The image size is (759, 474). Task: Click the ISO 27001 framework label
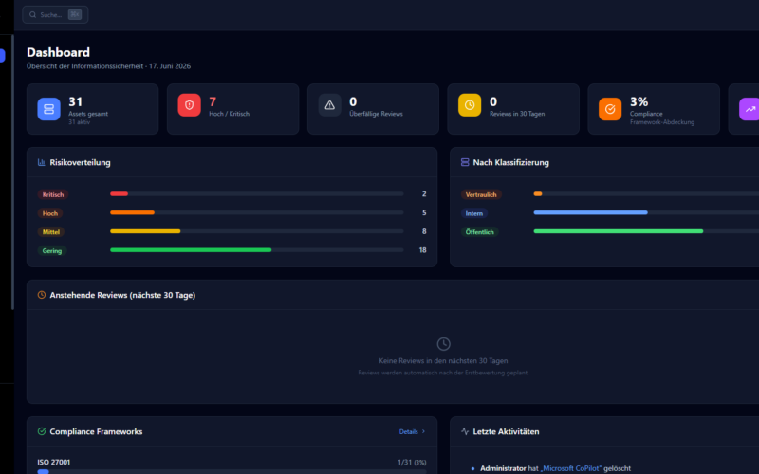pyautogui.click(x=54, y=462)
